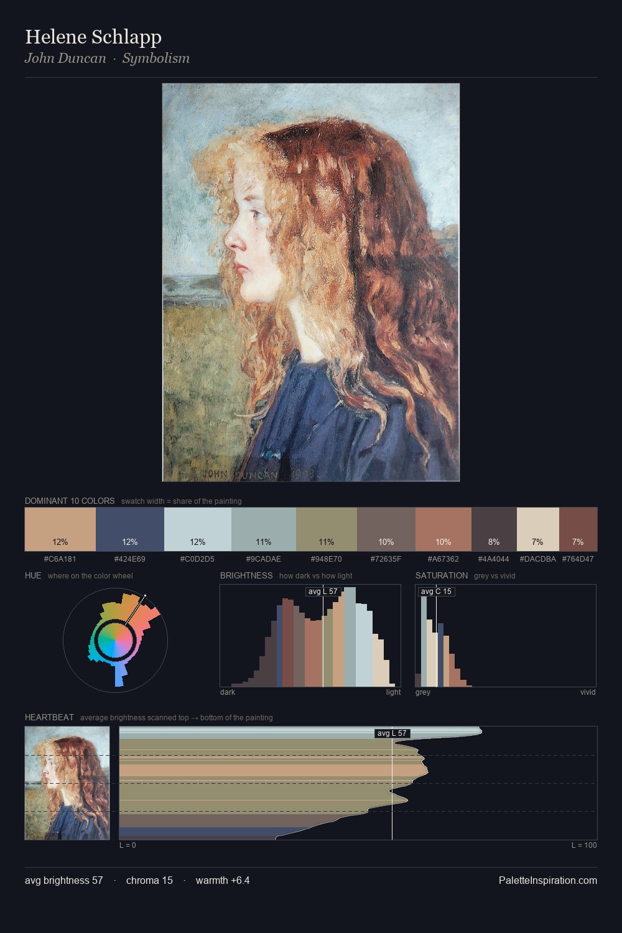Image resolution: width=622 pixels, height=933 pixels.
Task: Click 'light' axis label under brightness
Action: (394, 692)
